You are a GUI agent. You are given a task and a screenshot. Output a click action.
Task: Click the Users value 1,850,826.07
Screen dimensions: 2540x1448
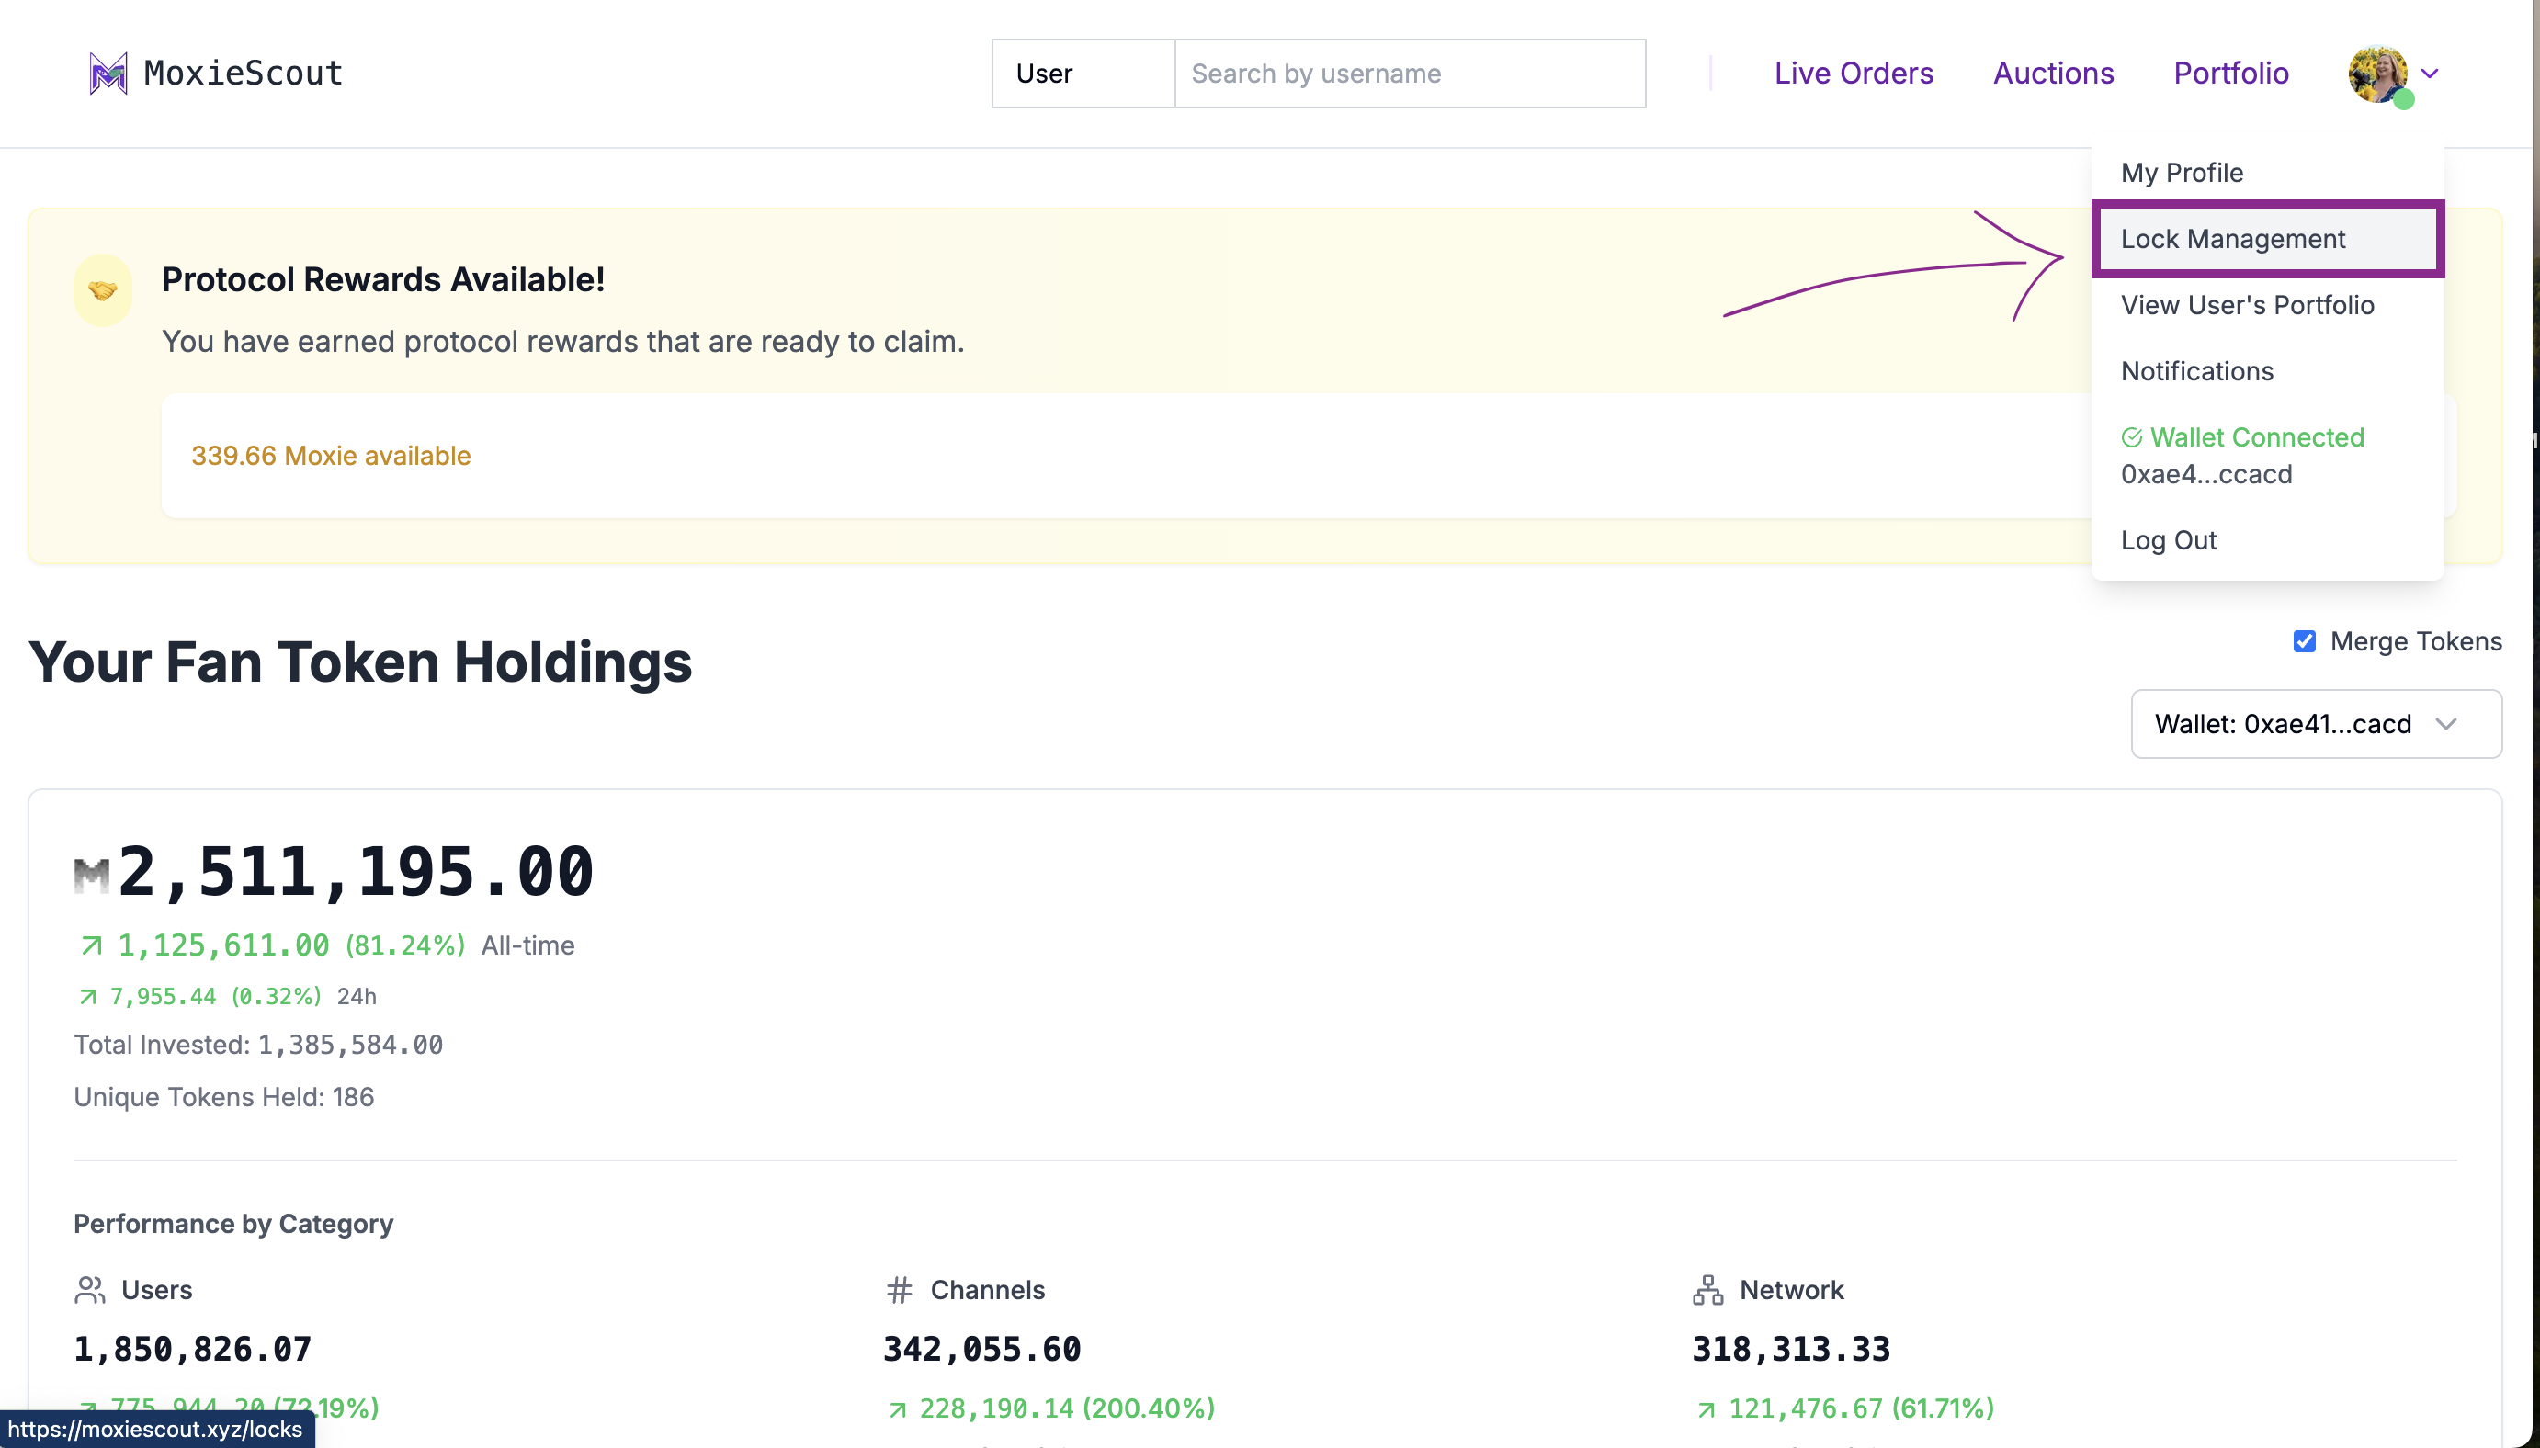click(193, 1349)
